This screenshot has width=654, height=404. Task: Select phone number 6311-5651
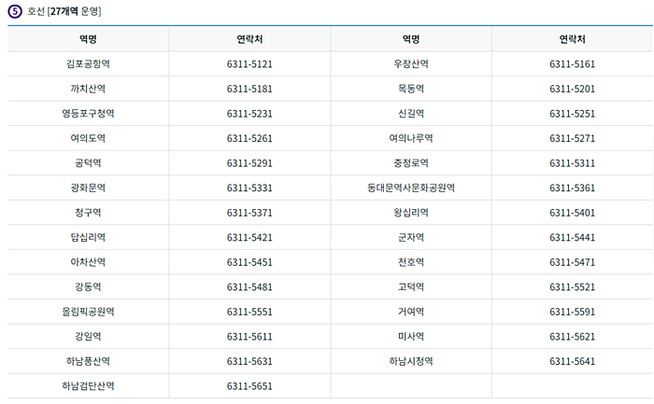click(x=249, y=386)
